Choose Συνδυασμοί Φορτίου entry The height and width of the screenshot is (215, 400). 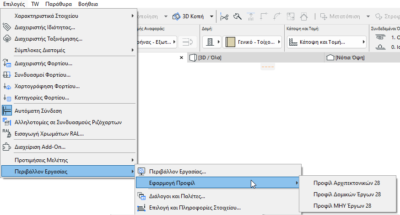pos(69,75)
